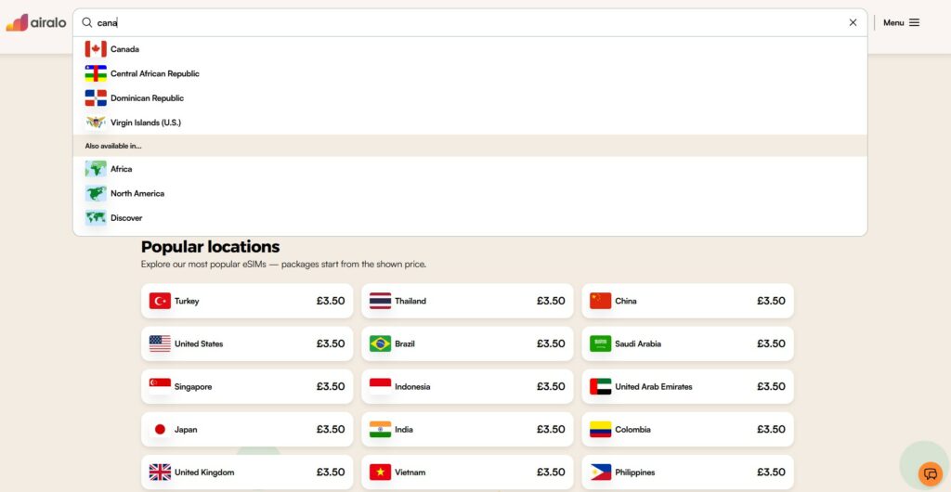Click the "Popular locations" heading
The width and height of the screenshot is (951, 492).
tap(211, 247)
